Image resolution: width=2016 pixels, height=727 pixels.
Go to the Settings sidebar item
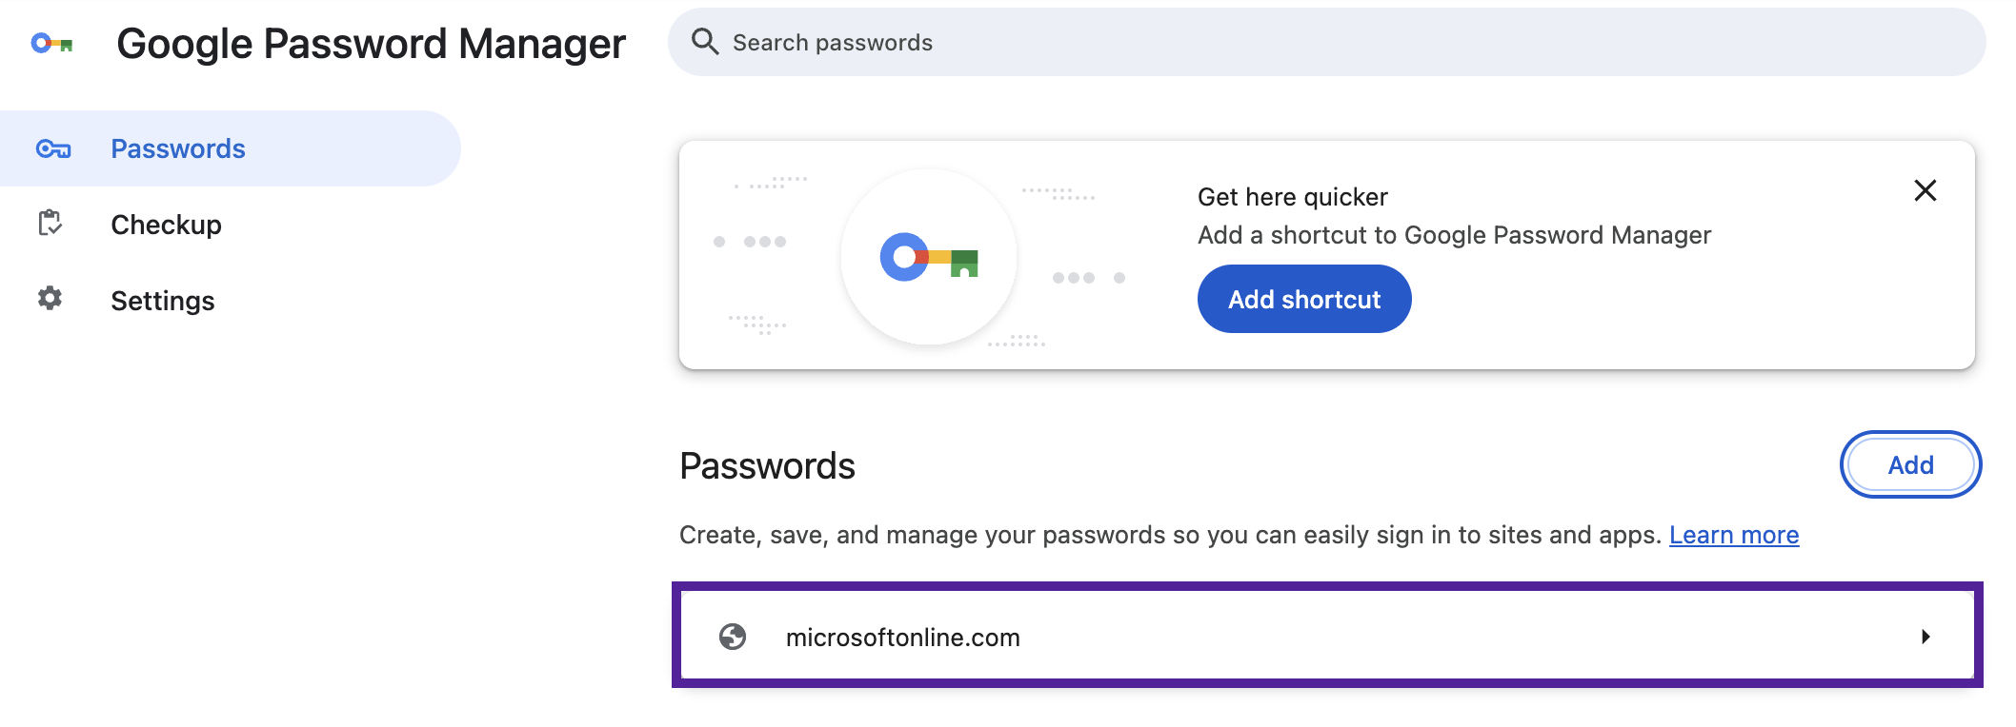coord(163,302)
